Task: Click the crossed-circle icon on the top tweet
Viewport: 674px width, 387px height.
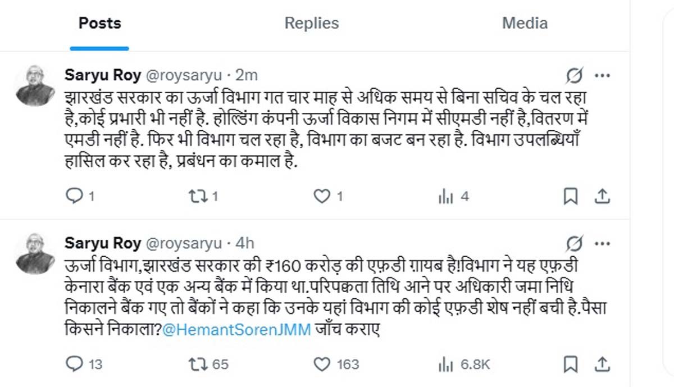Action: [x=575, y=74]
